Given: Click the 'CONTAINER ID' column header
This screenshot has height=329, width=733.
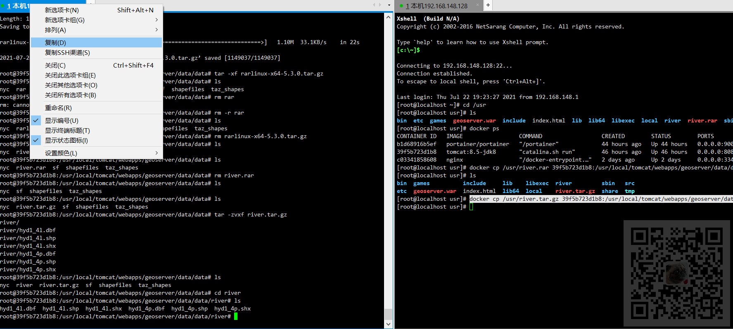Looking at the screenshot, I should [x=417, y=136].
